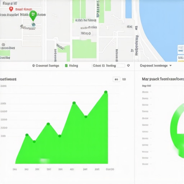This screenshot has height=184, width=184.
Task: Focus the empty input box in the toolbar
Action: click(121, 66)
